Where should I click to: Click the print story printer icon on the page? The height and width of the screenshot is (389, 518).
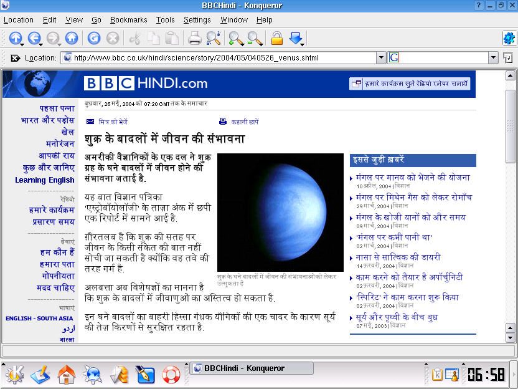tap(223, 122)
